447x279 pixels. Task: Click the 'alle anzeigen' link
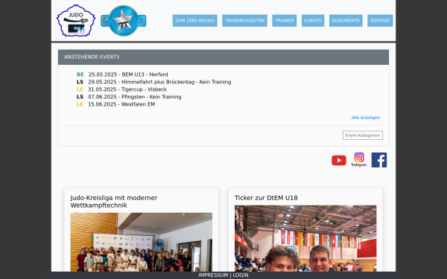[366, 118]
